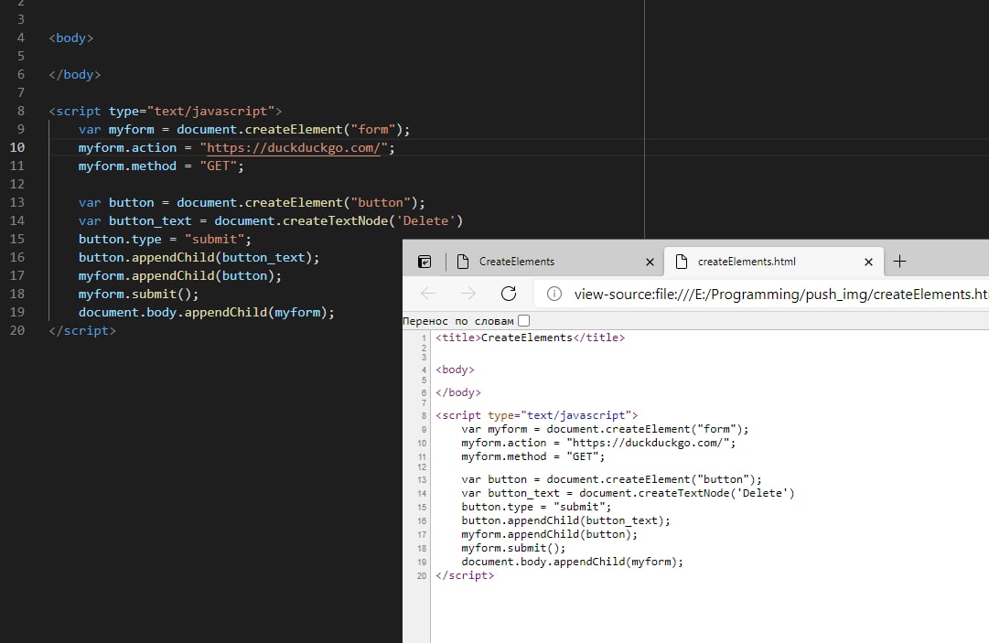This screenshot has height=643, width=989.
Task: Close the CreateElements tab
Action: click(x=650, y=263)
